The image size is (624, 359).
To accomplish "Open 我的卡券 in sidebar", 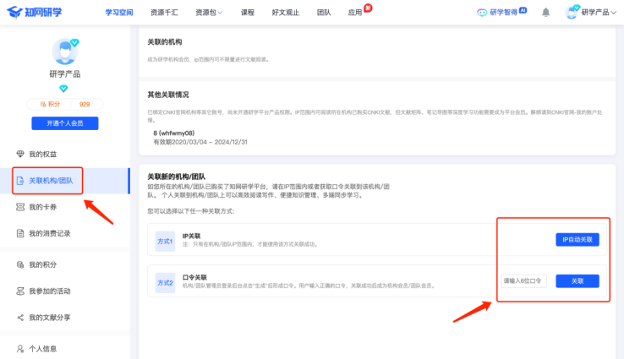I will [42, 207].
